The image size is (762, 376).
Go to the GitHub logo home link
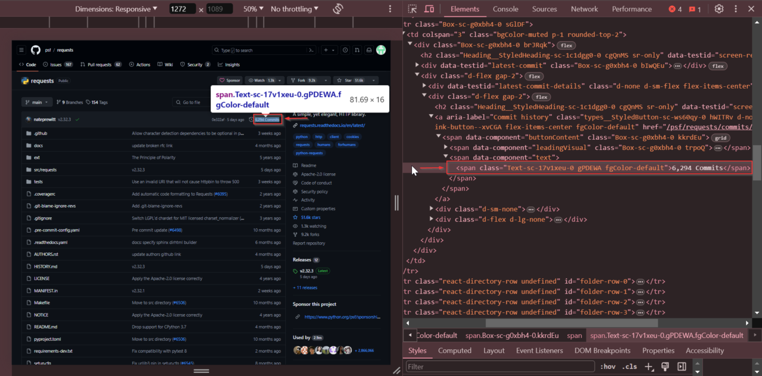[x=36, y=50]
